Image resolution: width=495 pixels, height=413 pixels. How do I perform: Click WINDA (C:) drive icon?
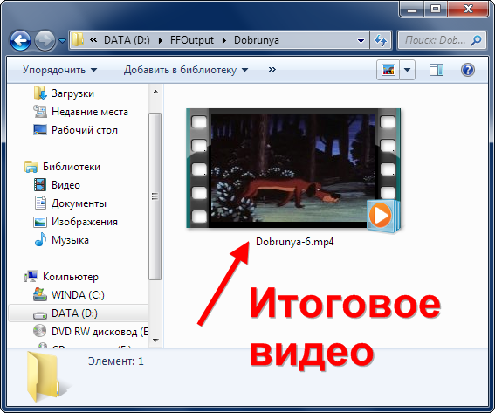pos(40,294)
